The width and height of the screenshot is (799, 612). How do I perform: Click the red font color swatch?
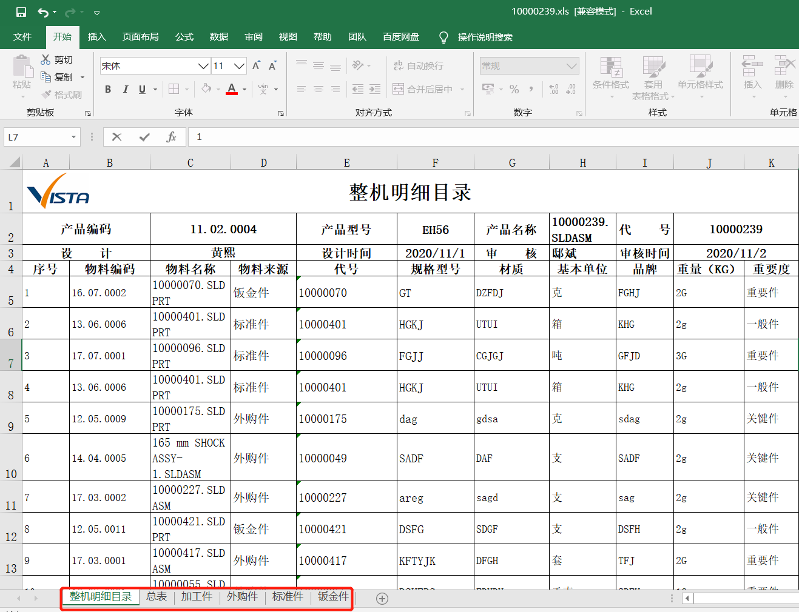pyautogui.click(x=232, y=89)
